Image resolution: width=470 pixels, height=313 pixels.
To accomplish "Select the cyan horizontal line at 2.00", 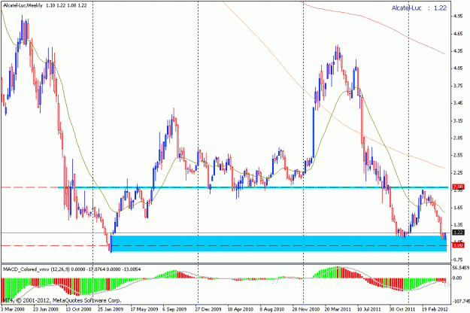I will 253,187.
